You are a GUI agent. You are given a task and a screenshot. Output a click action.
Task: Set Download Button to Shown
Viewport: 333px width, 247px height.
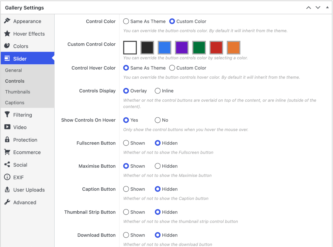point(126,235)
